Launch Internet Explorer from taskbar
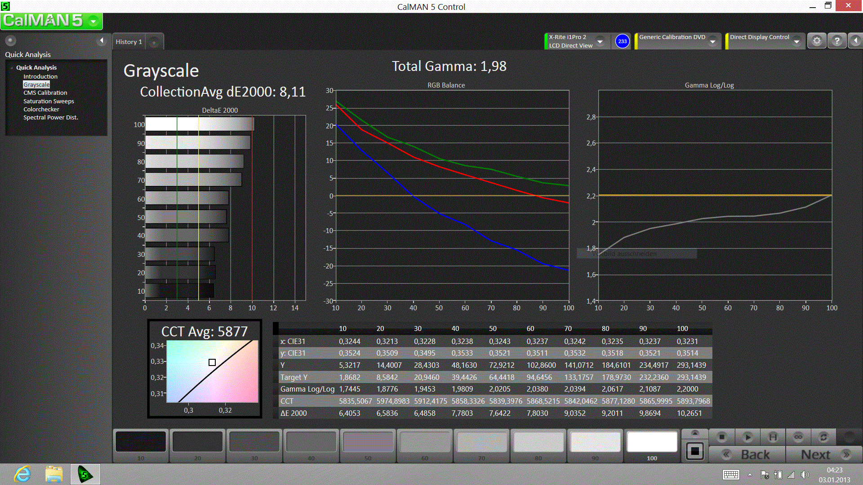Viewport: 863px width, 485px height. click(x=22, y=474)
